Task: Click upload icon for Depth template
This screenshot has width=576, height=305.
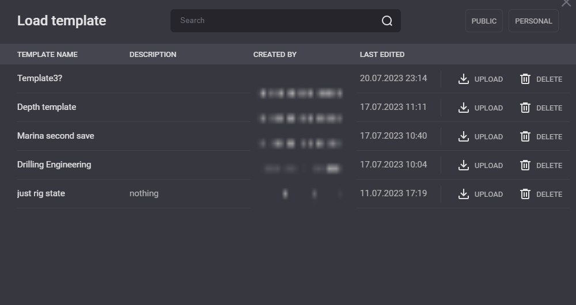Action: (464, 108)
